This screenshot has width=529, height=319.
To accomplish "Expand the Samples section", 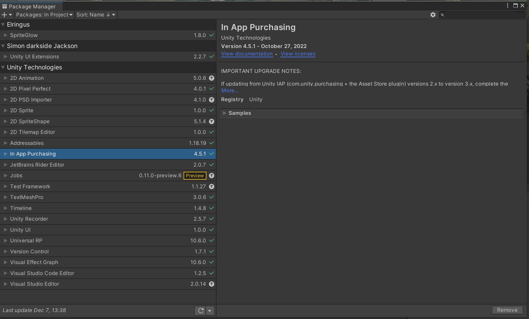I will click(224, 113).
